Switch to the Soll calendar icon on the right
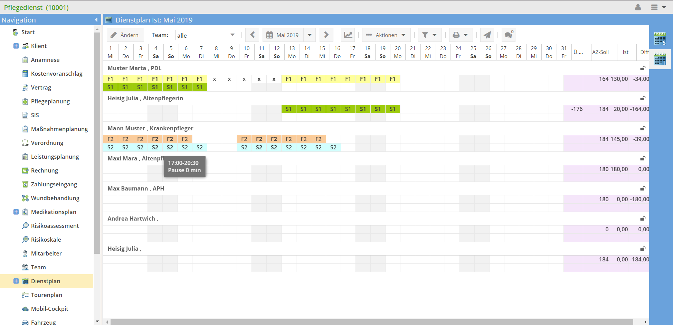Screen dimensions: 673x325 660,38
